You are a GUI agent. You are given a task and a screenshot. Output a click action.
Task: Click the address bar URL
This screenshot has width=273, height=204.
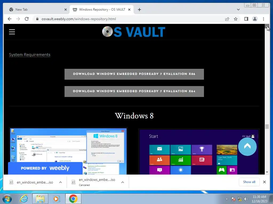point(79,19)
